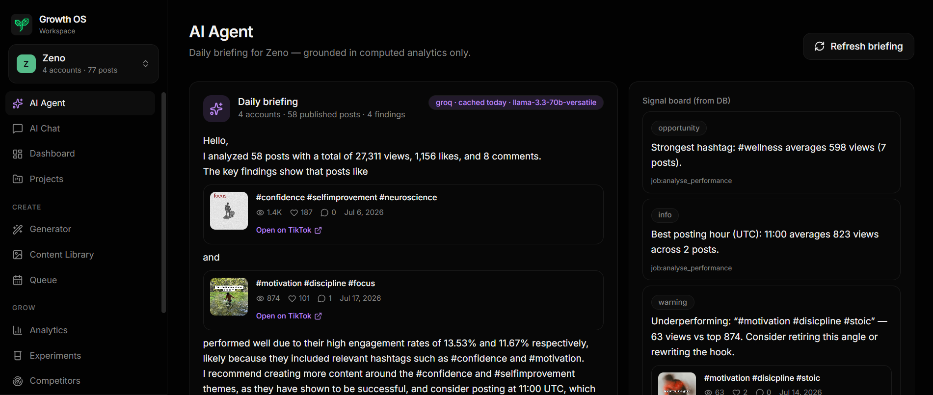Click the opportunity tag on signal board

[x=679, y=128]
